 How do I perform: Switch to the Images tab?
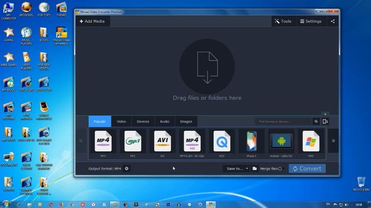tap(186, 121)
